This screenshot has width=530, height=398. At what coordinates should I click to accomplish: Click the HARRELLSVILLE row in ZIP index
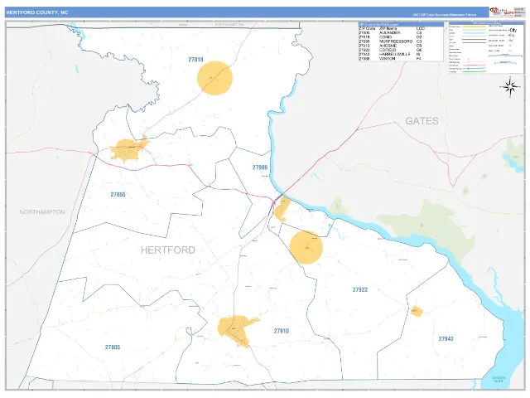point(401,54)
